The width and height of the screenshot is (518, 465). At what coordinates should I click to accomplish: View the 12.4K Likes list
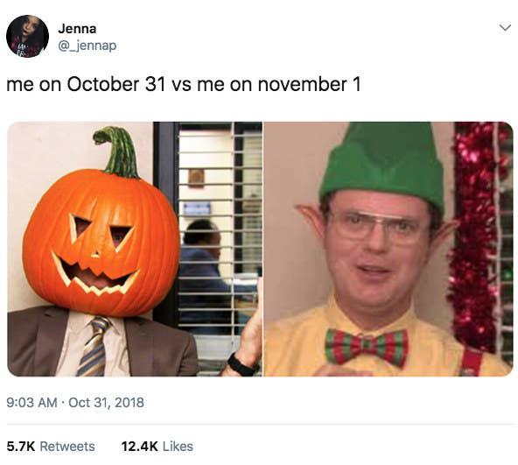pyautogui.click(x=157, y=447)
